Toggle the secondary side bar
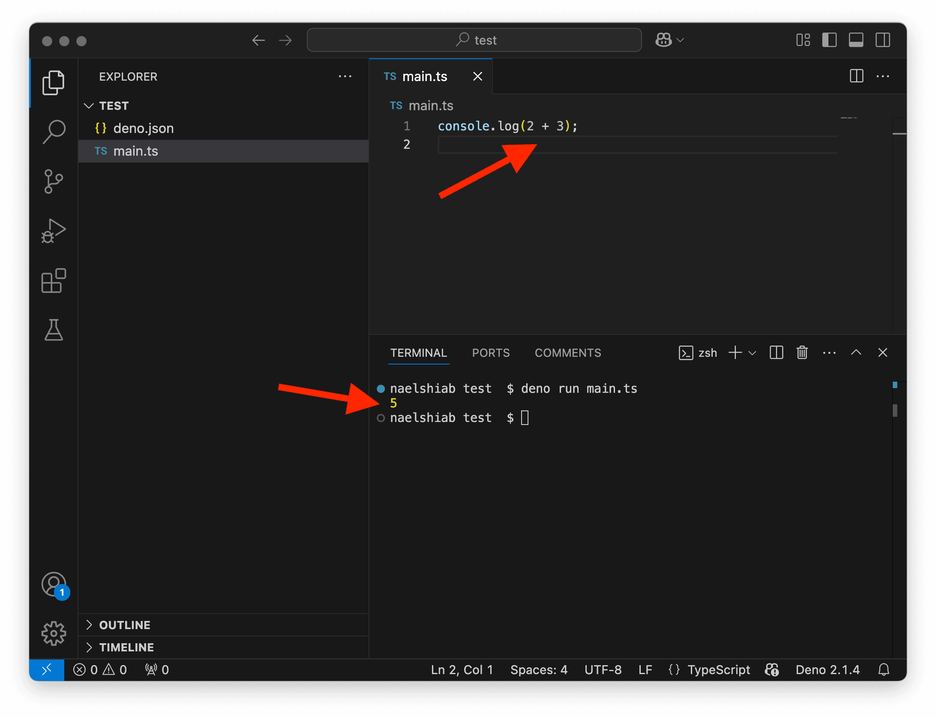This screenshot has width=936, height=717. (x=882, y=40)
